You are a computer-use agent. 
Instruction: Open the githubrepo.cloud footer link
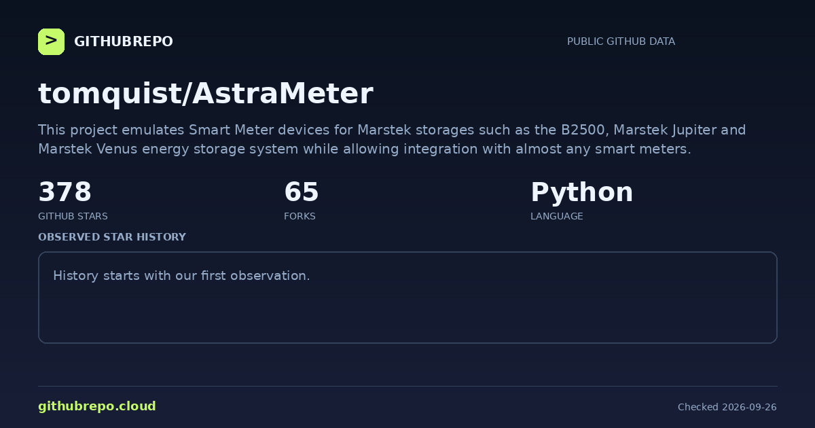(x=97, y=406)
